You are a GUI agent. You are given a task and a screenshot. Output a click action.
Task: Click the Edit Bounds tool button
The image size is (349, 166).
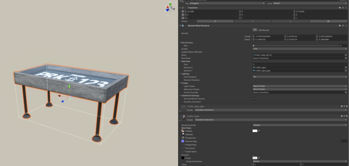[x=255, y=30]
